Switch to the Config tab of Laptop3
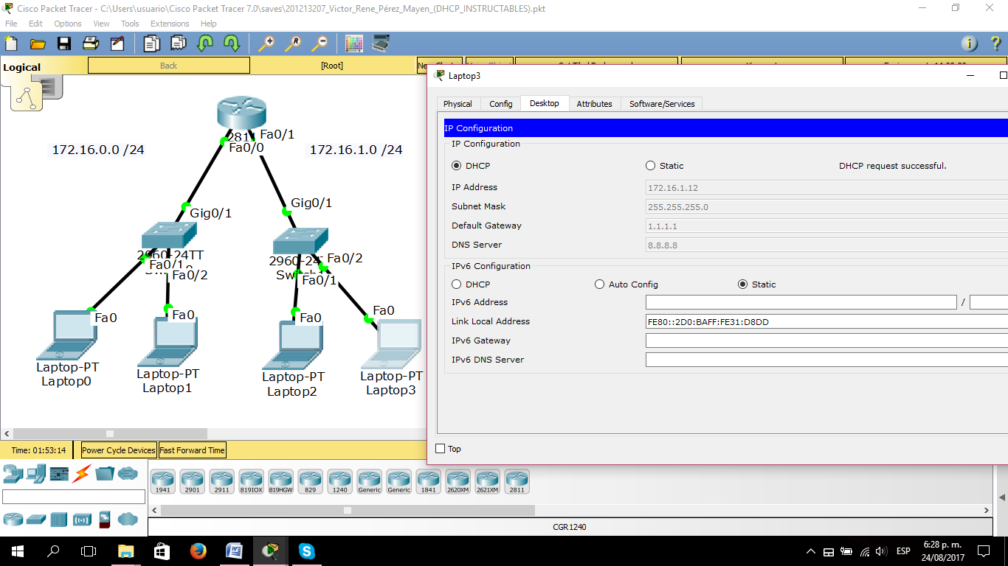Screen dimensions: 1008x566 [x=500, y=103]
